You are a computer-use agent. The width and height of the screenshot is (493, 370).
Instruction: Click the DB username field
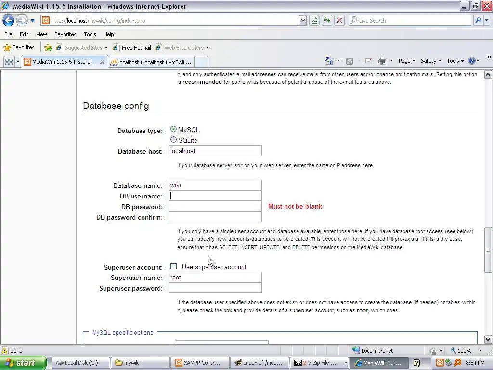coord(215,196)
